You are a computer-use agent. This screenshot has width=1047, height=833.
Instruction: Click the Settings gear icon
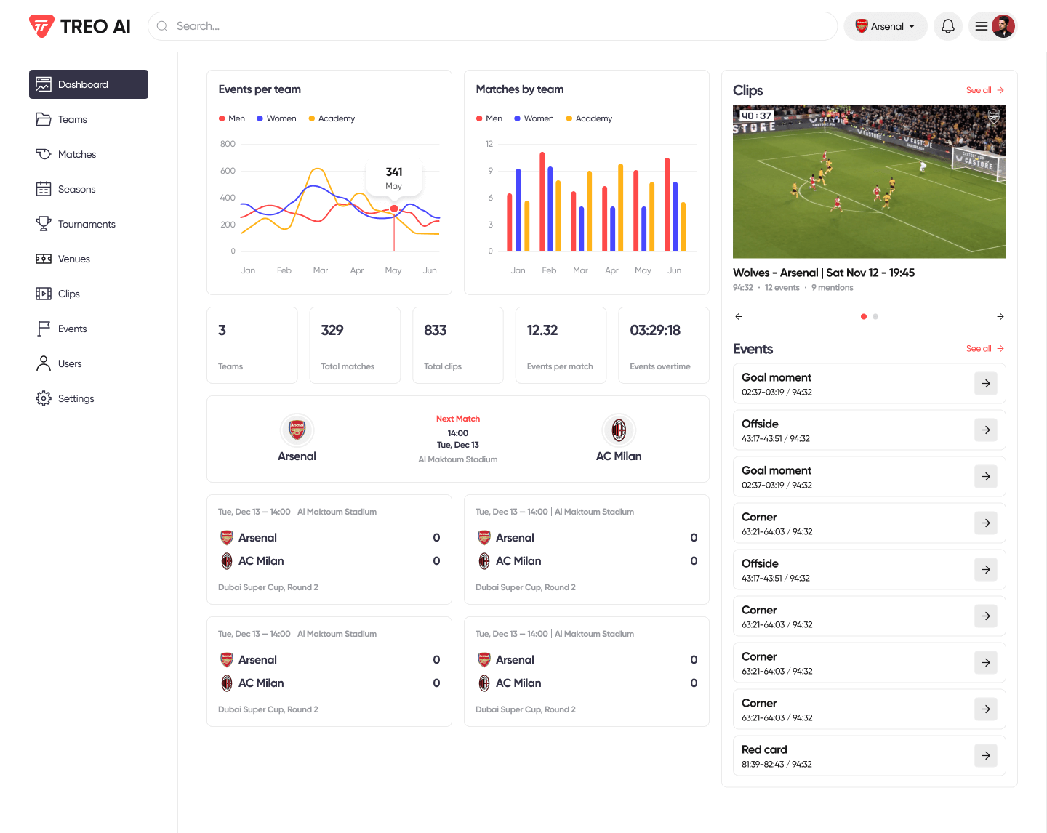pos(44,398)
